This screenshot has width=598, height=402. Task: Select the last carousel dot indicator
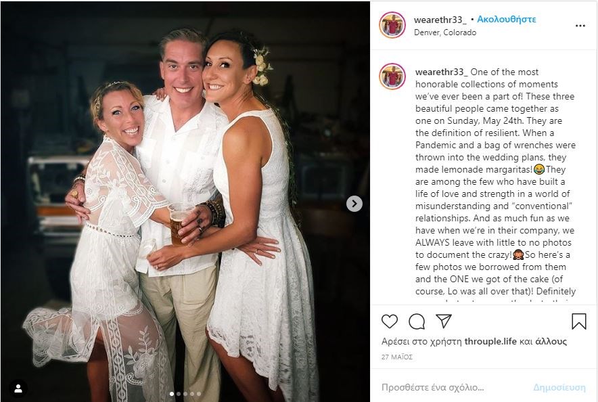(x=199, y=394)
